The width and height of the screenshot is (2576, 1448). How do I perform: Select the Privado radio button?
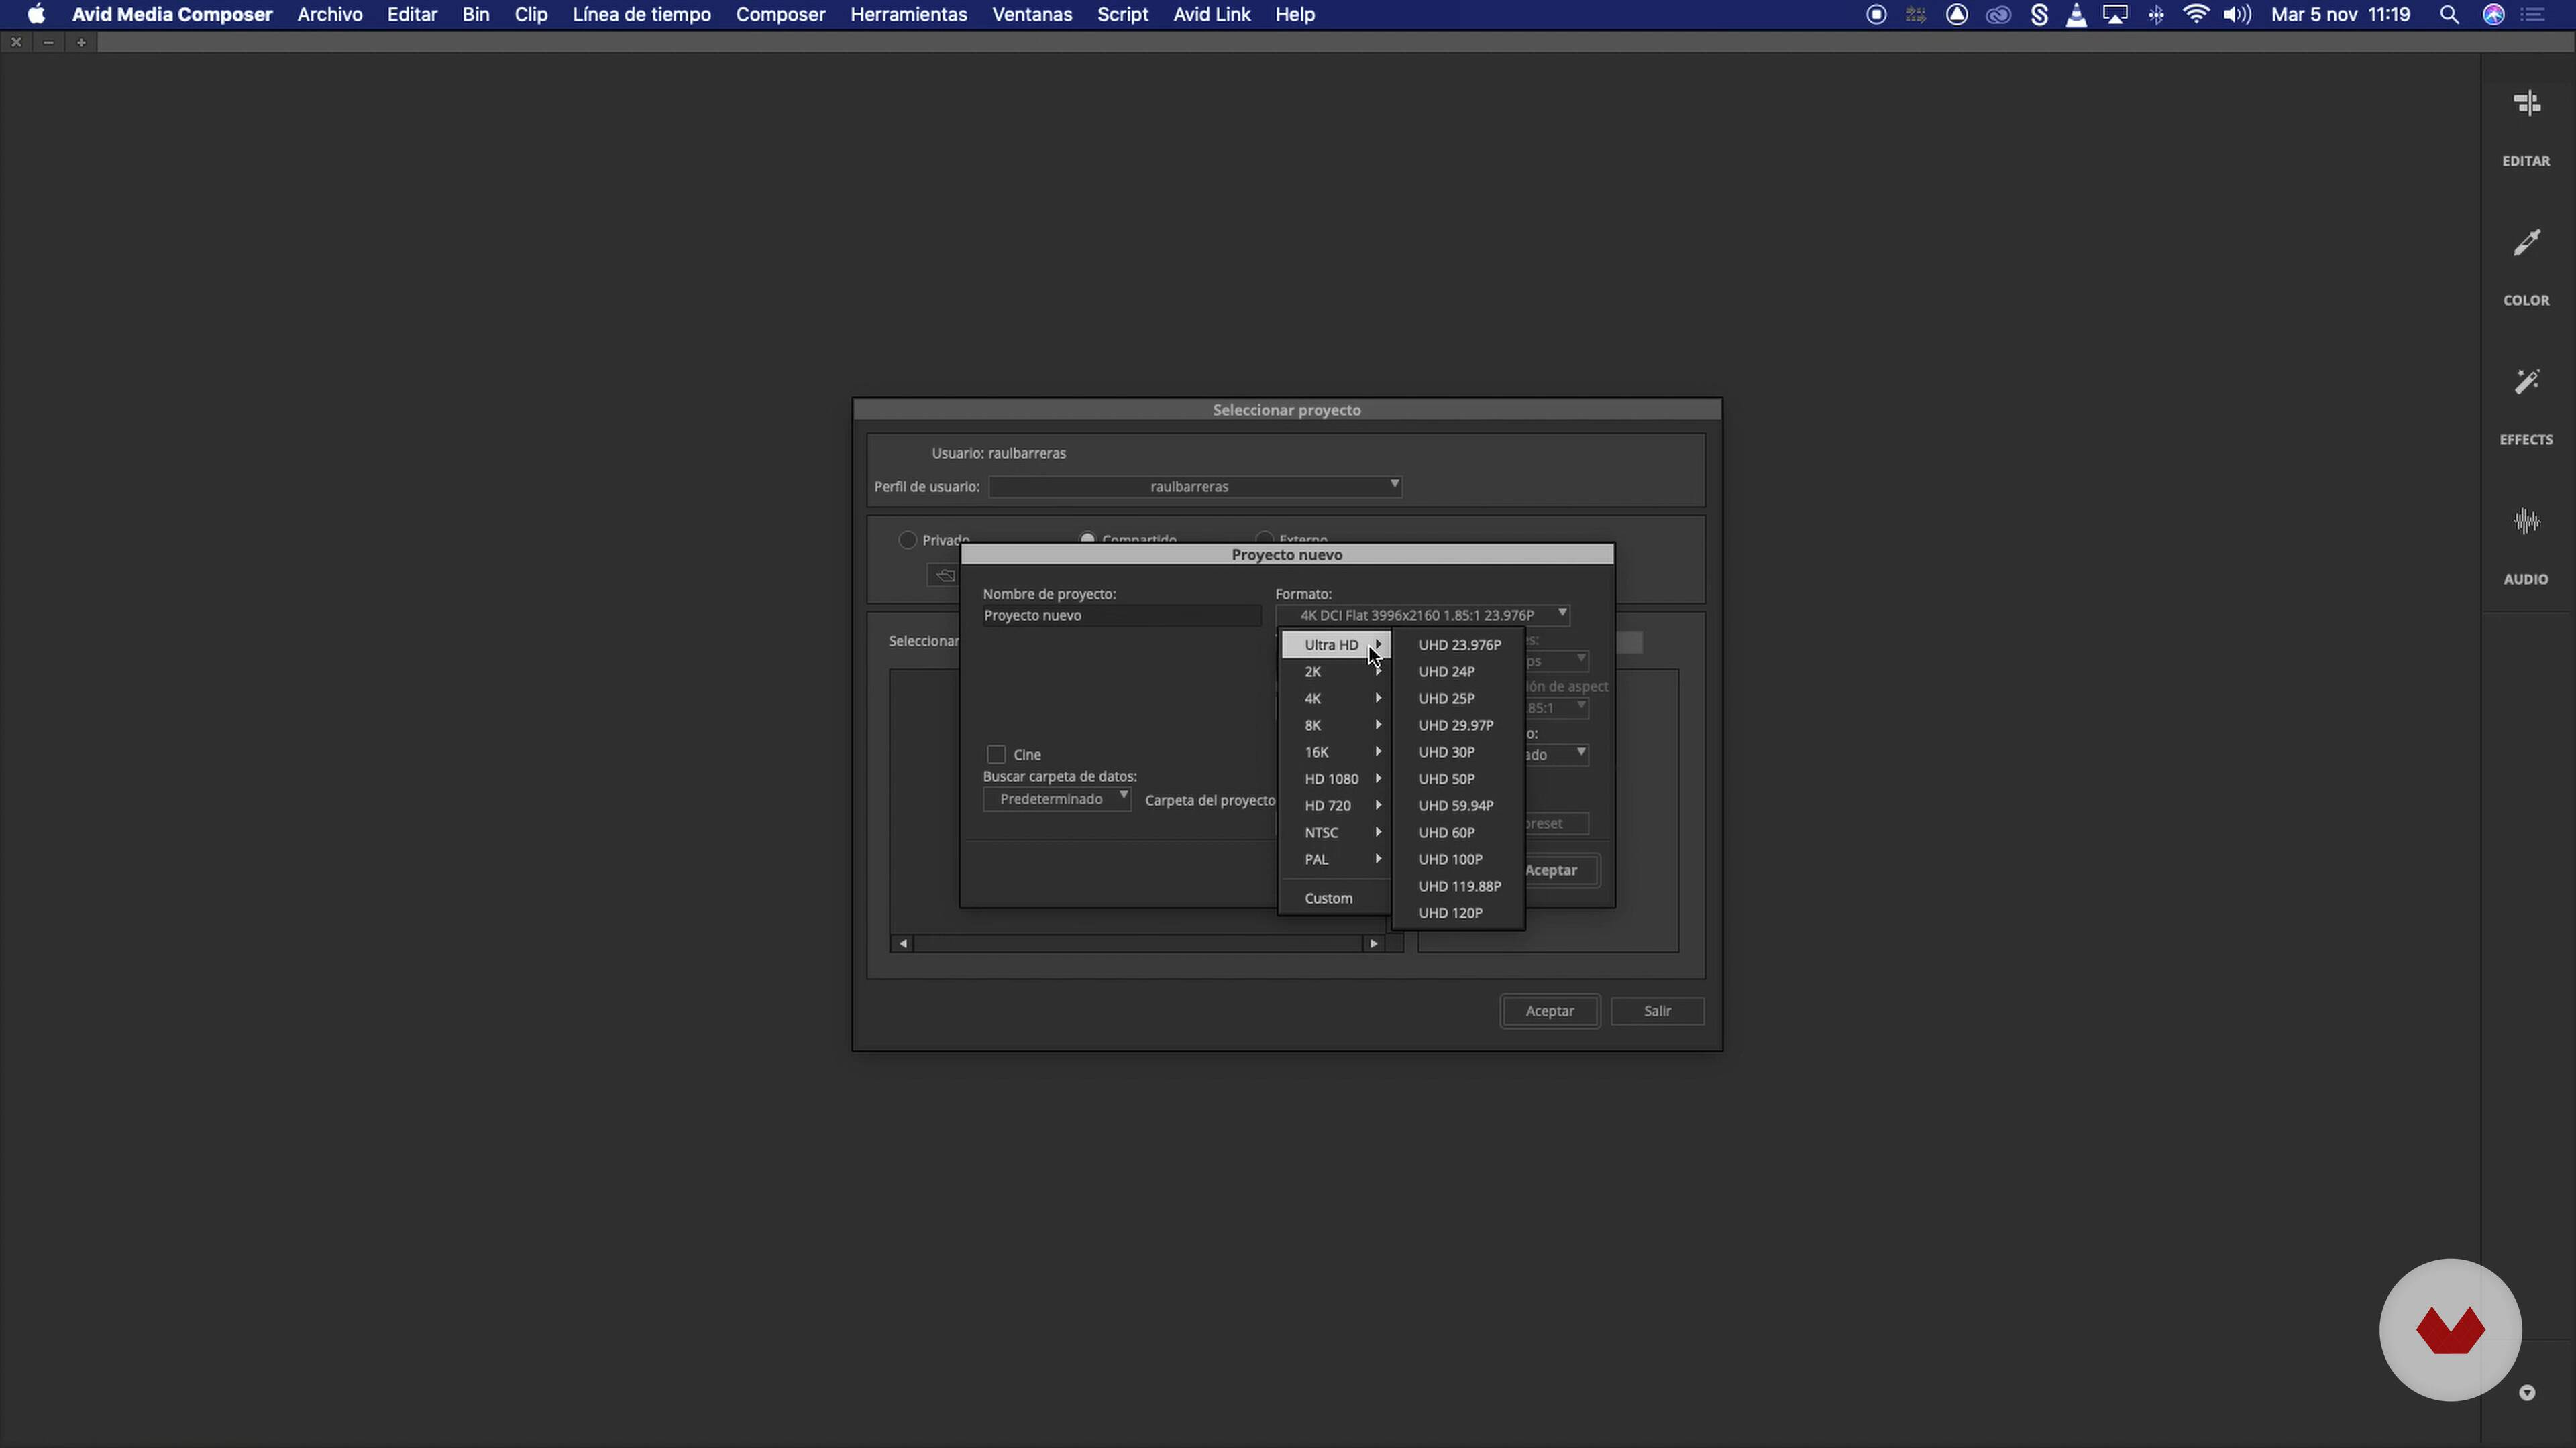click(x=907, y=540)
